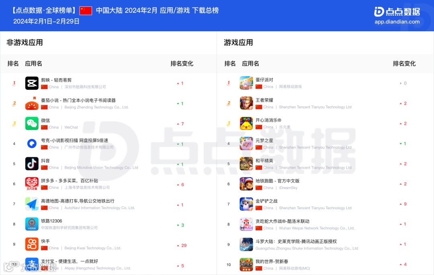Image resolution: width=434 pixels, height=275 pixels.
Task: Click the rank 1 medal beside 剪映
Action: pyautogui.click(x=14, y=83)
